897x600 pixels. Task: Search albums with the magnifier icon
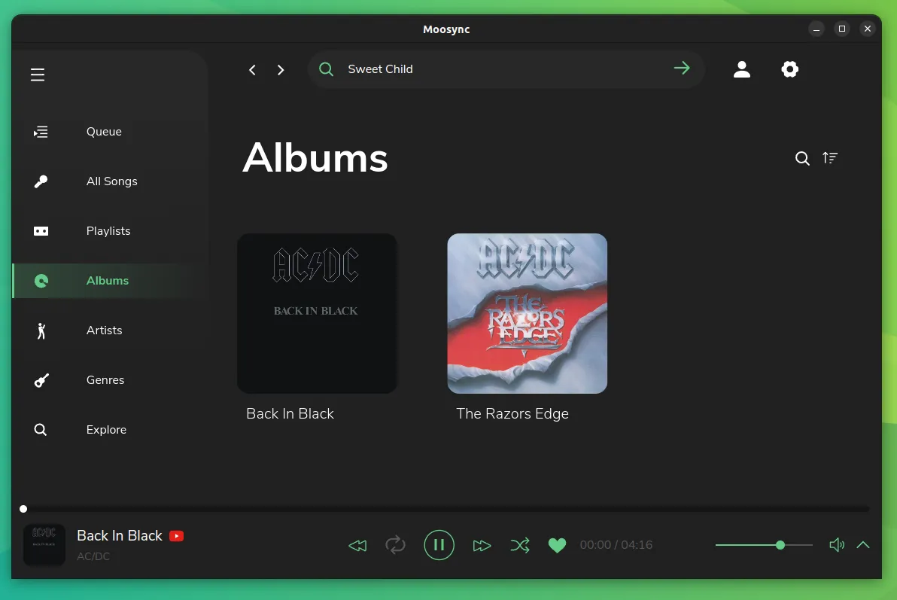coord(802,158)
